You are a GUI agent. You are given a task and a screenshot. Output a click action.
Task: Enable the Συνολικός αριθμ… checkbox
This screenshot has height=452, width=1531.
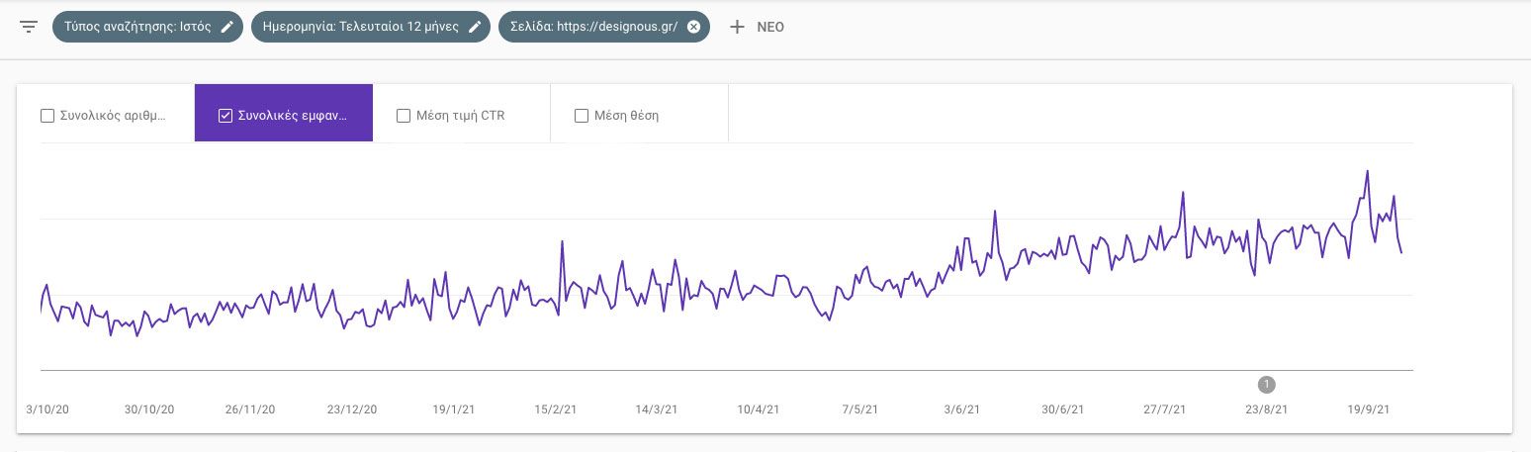[47, 116]
